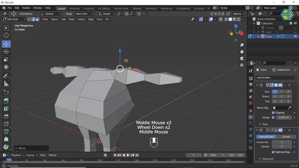Enable vertex select mode
The image size is (299, 168).
coord(29,19)
